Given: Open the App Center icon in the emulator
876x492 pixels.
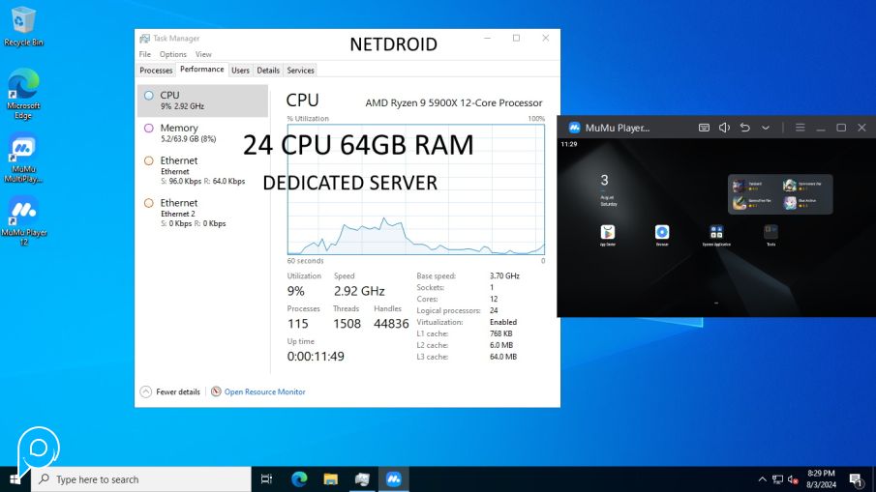Looking at the screenshot, I should pos(607,233).
